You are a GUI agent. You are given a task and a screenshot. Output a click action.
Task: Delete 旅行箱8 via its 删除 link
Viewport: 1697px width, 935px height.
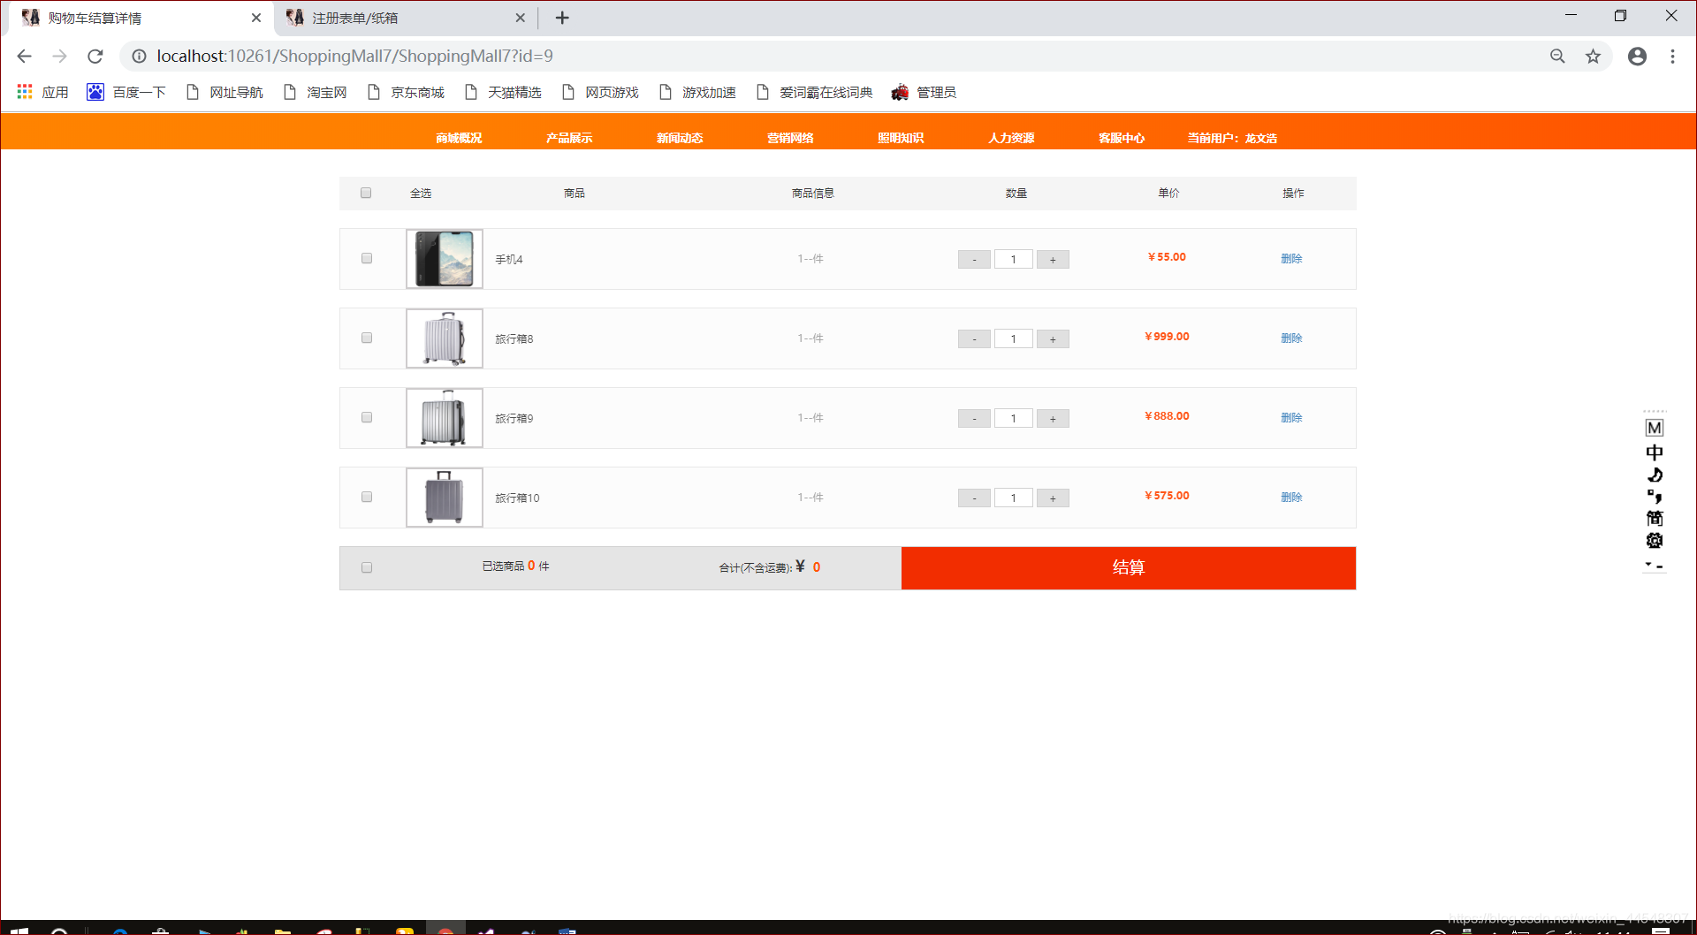coord(1291,338)
